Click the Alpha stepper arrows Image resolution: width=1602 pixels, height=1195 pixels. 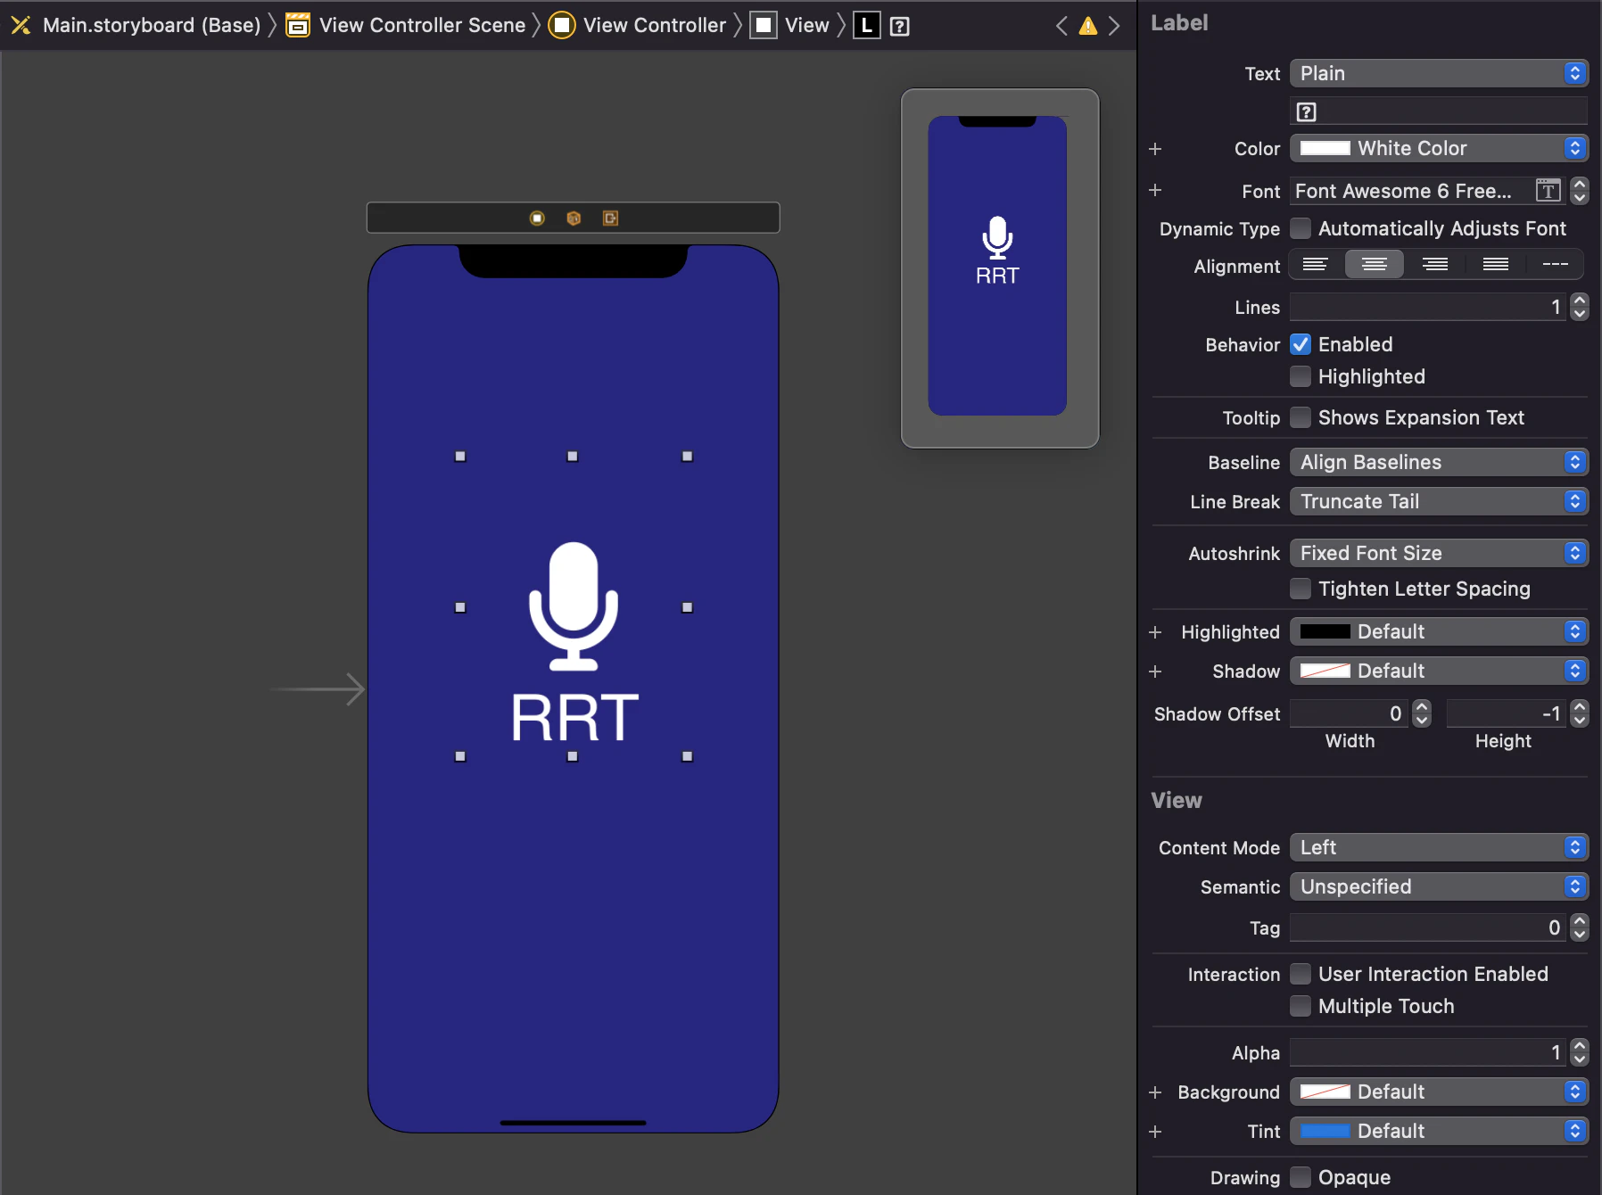tap(1580, 1053)
